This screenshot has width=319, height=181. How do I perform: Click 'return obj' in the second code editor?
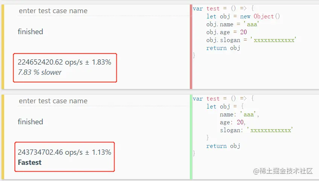click(223, 146)
